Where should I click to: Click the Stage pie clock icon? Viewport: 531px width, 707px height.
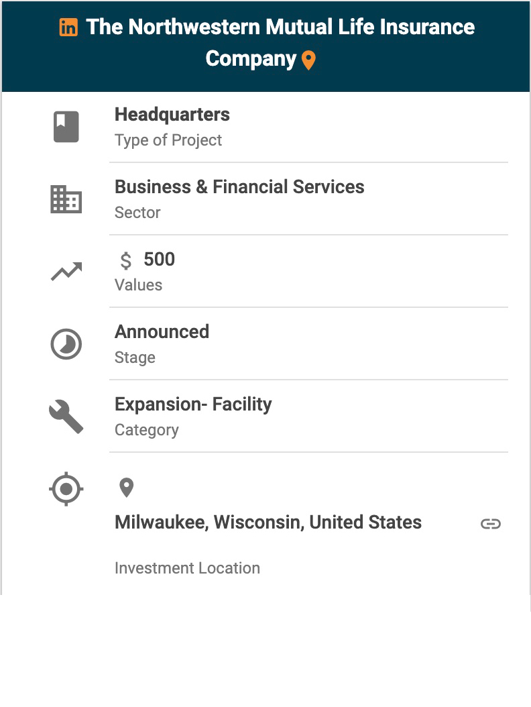[66, 344]
